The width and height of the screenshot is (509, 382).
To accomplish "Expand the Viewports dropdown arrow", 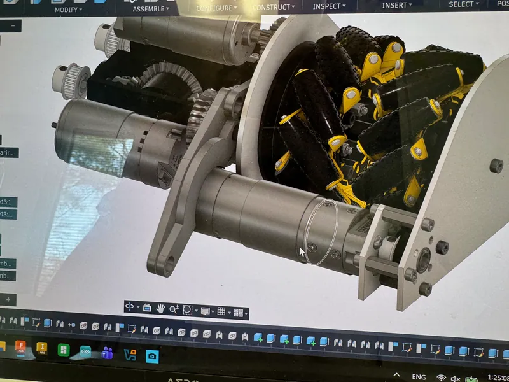I will (x=246, y=313).
